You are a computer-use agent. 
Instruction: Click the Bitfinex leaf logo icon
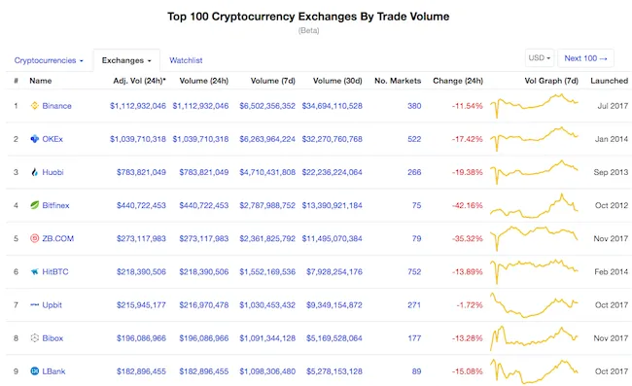tap(35, 205)
